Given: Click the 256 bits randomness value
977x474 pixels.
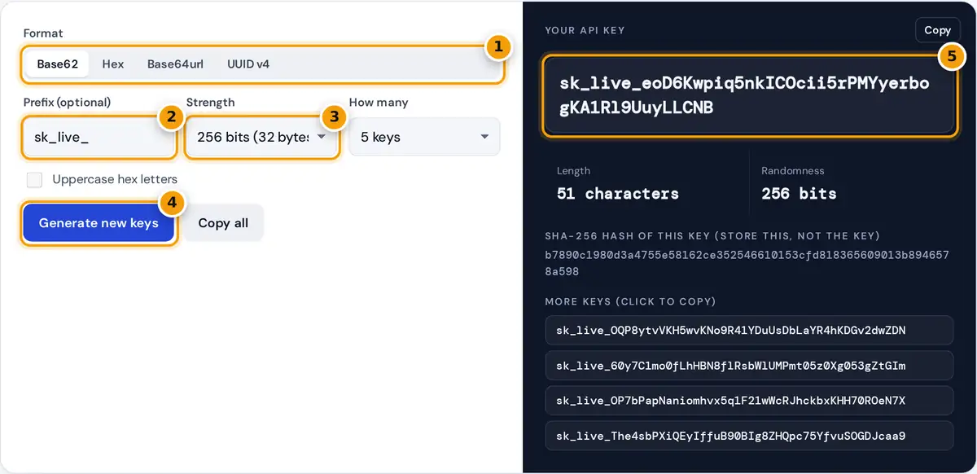Looking at the screenshot, I should [x=799, y=194].
